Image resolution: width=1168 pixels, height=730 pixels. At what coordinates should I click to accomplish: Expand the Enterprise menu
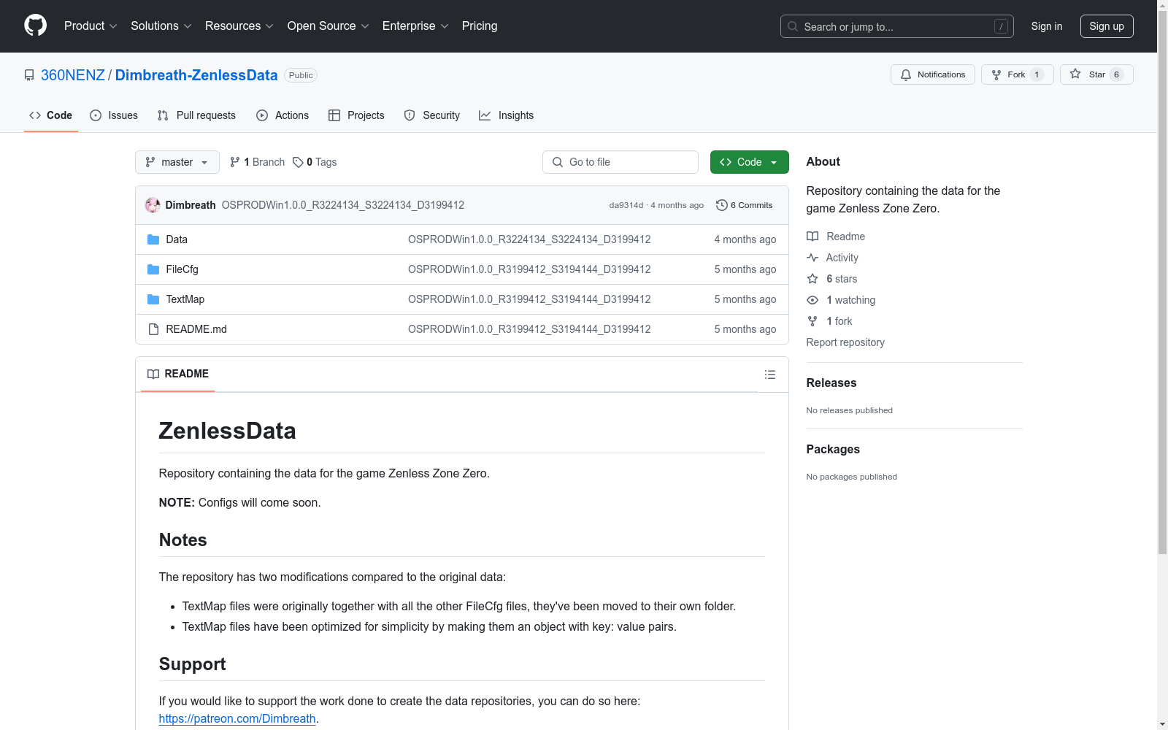click(x=415, y=26)
